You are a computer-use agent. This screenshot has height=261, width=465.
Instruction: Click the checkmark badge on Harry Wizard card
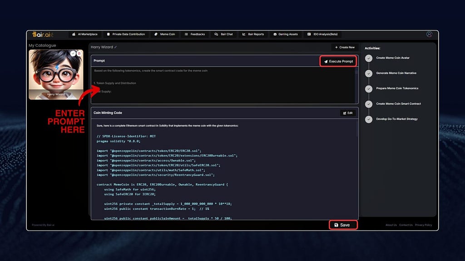coord(73,53)
